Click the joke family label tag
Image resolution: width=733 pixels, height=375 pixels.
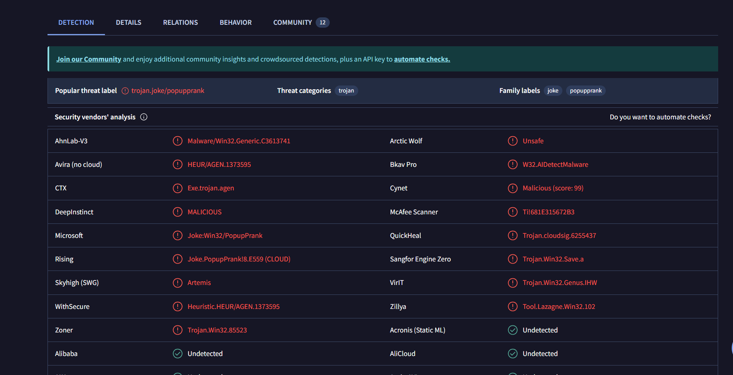pyautogui.click(x=553, y=91)
